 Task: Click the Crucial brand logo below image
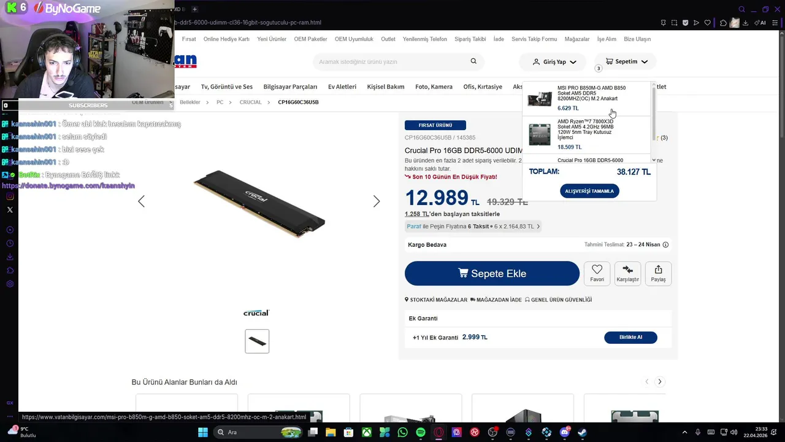pos(256,313)
